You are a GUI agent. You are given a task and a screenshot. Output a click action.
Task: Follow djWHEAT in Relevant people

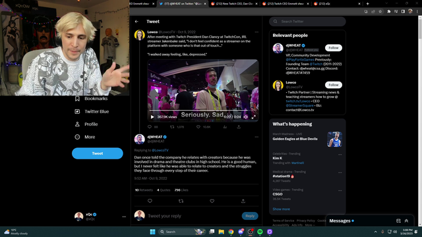click(x=334, y=48)
